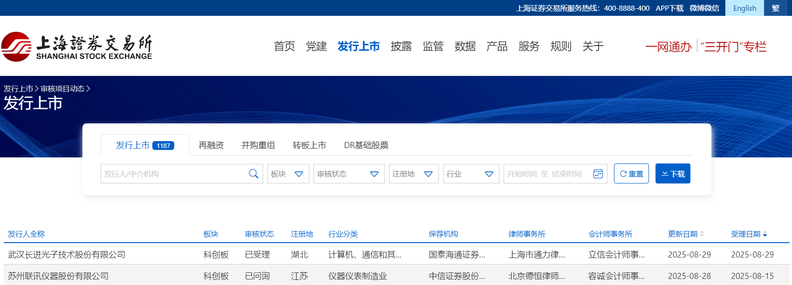Viewport: 792px width, 285px height.
Task: Open the 一网通办 link
Action: click(x=669, y=47)
